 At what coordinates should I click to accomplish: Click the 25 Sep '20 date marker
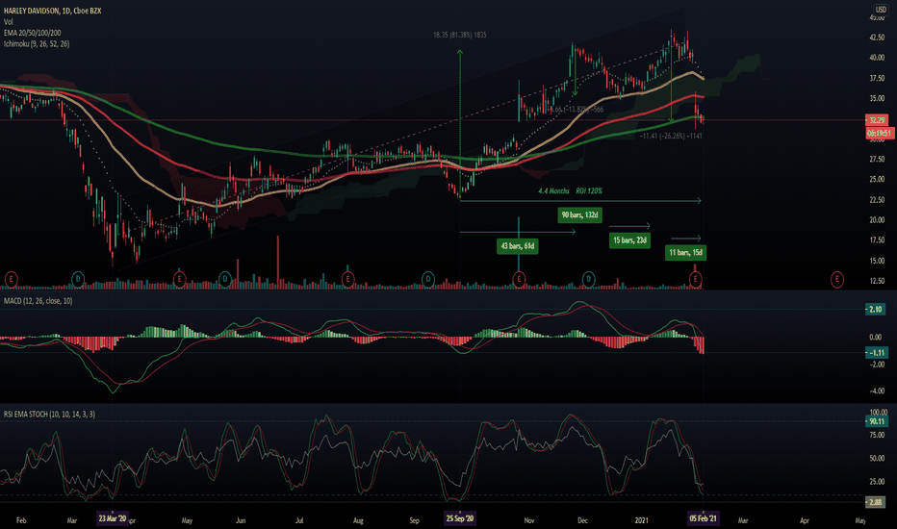(460, 518)
